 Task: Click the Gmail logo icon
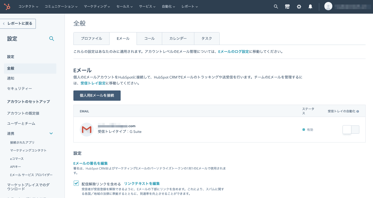[x=86, y=130]
